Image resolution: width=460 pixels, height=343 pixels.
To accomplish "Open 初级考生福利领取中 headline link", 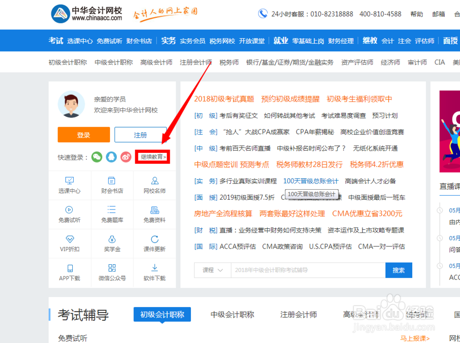I will [359, 99].
